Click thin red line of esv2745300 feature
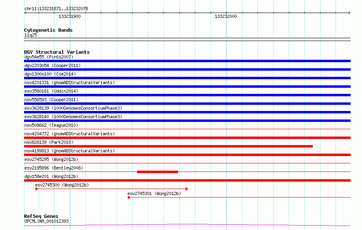The height and width of the screenshot is (230, 362). [111, 189]
